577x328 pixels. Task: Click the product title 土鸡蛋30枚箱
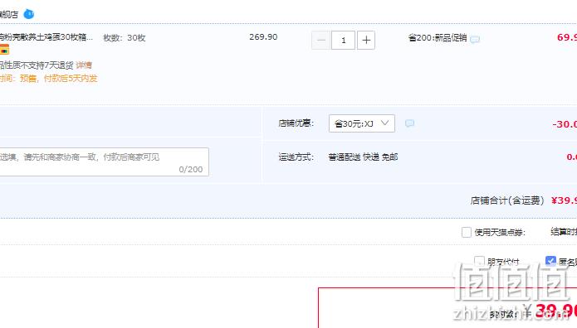46,37
